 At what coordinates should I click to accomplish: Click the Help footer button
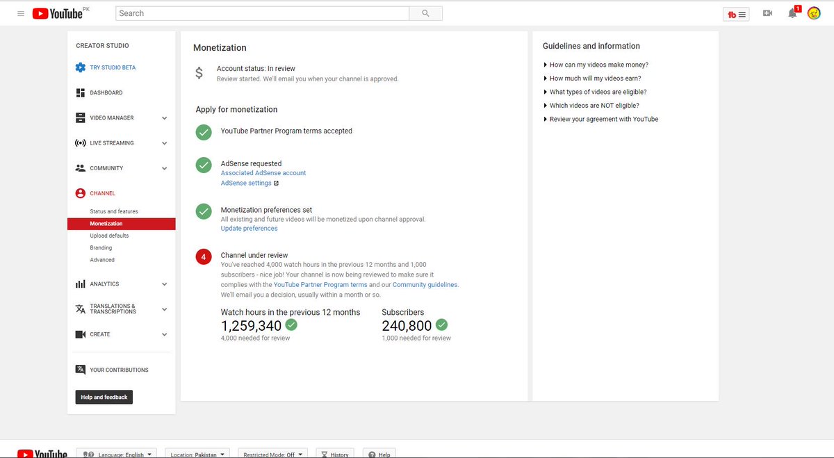(380, 454)
